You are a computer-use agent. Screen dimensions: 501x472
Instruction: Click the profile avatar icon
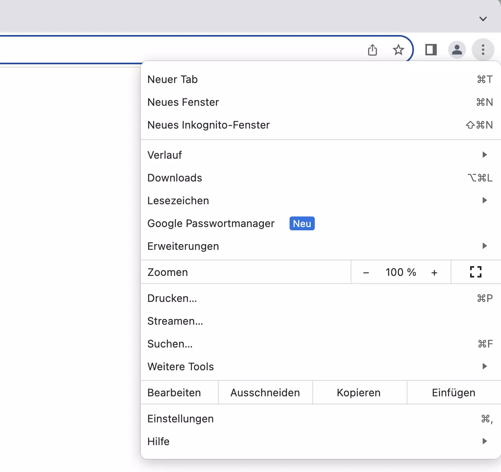457,50
